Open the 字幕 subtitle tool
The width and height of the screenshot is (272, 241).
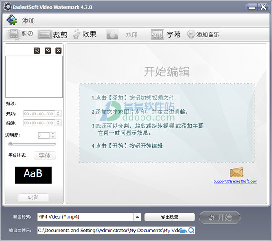point(165,34)
